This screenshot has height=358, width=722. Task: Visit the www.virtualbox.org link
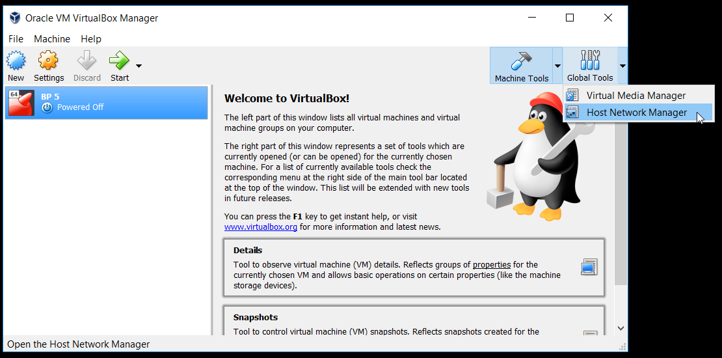pyautogui.click(x=261, y=227)
